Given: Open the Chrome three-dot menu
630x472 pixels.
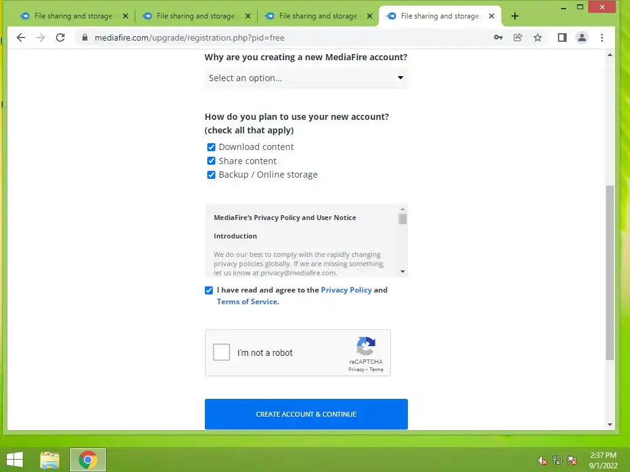Looking at the screenshot, I should 602,37.
